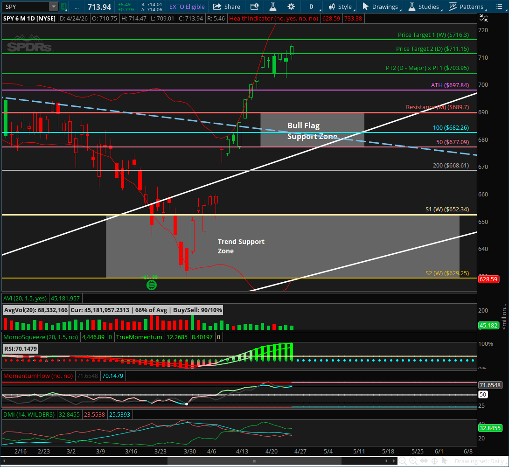Image resolution: width=509 pixels, height=467 pixels.
Task: Click the S2 (W) ($629.25) support label
Action: [447, 273]
